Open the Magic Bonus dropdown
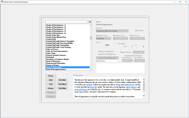This screenshot has width=189, height=118. (x=138, y=52)
